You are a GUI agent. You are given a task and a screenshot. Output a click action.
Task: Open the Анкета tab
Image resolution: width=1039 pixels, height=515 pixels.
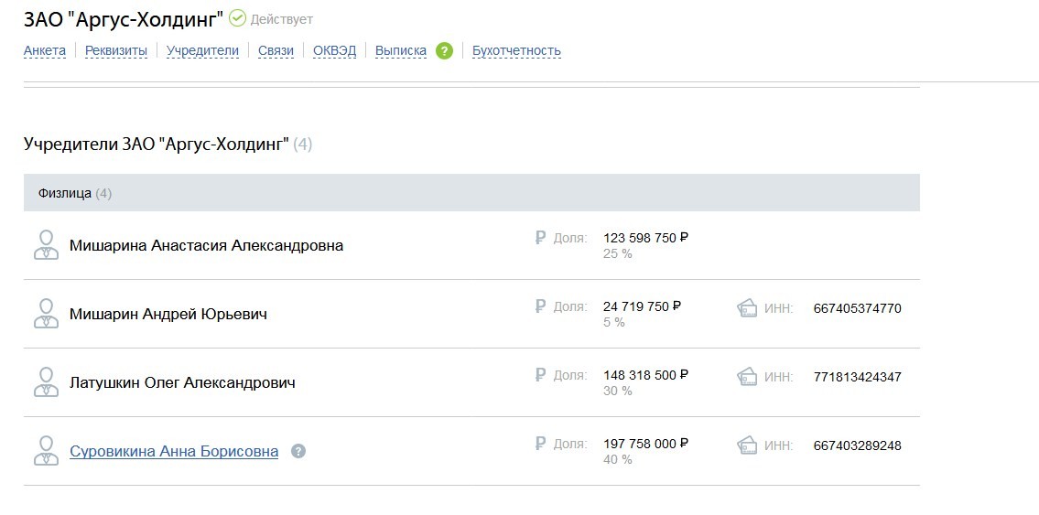click(x=44, y=50)
